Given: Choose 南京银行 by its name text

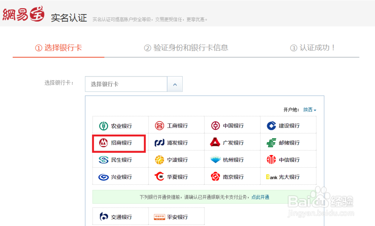Looking at the screenshot, I should pyautogui.click(x=233, y=177).
